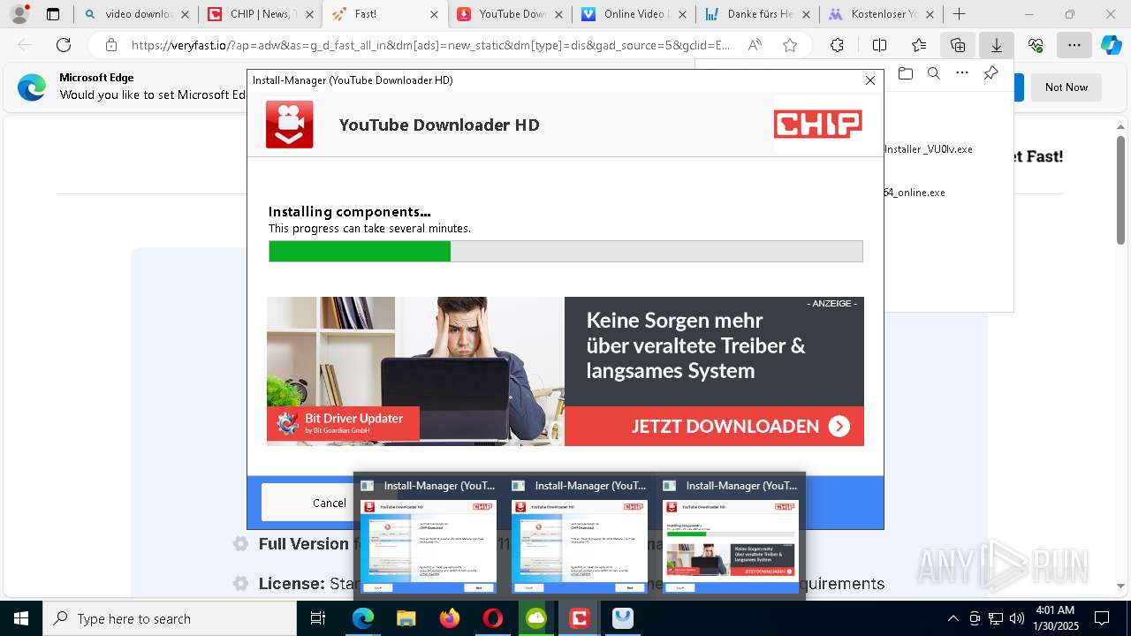Click the CHIP installer taskbar icon
The image size is (1131, 636).
point(580,618)
